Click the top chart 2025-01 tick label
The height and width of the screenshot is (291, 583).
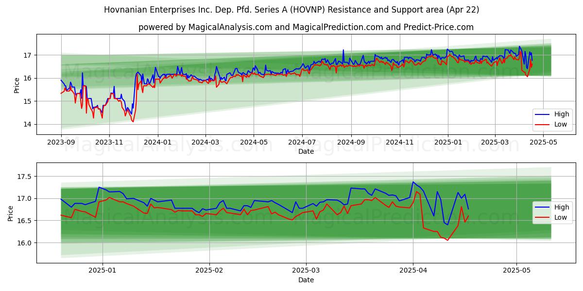[447, 142]
